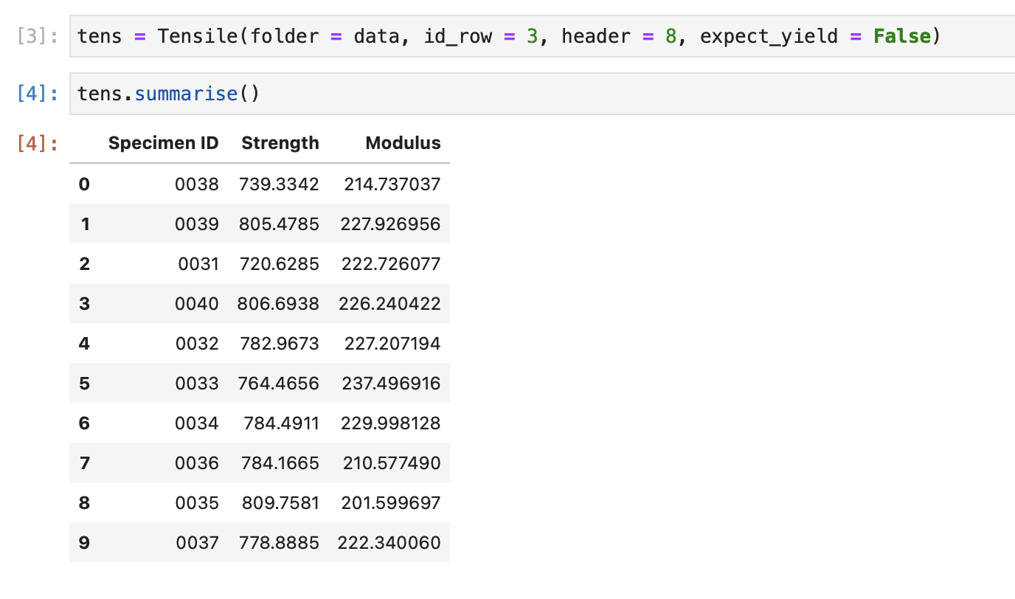
Task: Select the blue input prompt [4]:
Action: tap(38, 94)
